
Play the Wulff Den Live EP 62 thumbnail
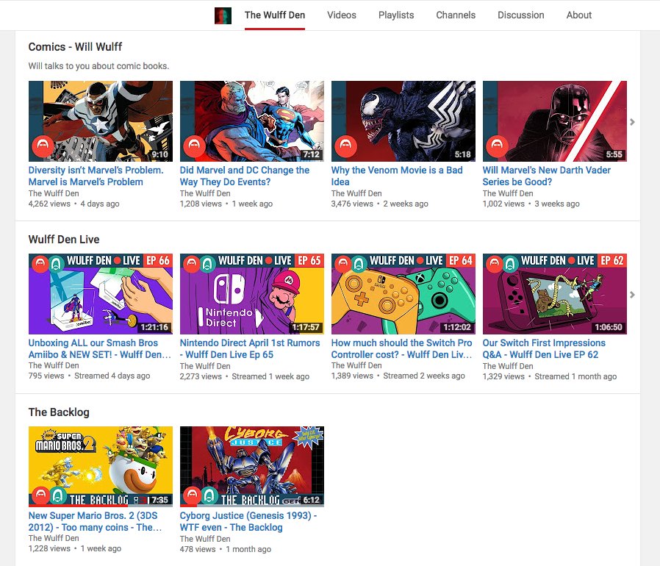click(x=555, y=294)
